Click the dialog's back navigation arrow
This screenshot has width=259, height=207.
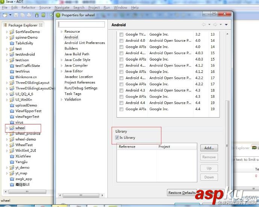point(204,25)
